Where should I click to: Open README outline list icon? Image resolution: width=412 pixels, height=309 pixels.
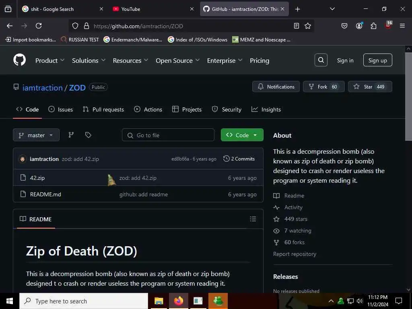pyautogui.click(x=253, y=219)
